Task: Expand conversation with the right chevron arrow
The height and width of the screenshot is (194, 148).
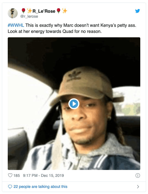Action: pyautogui.click(x=138, y=187)
